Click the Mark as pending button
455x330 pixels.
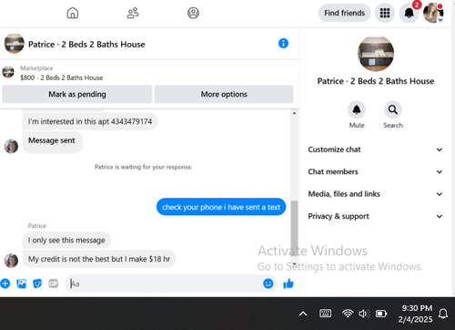(77, 94)
